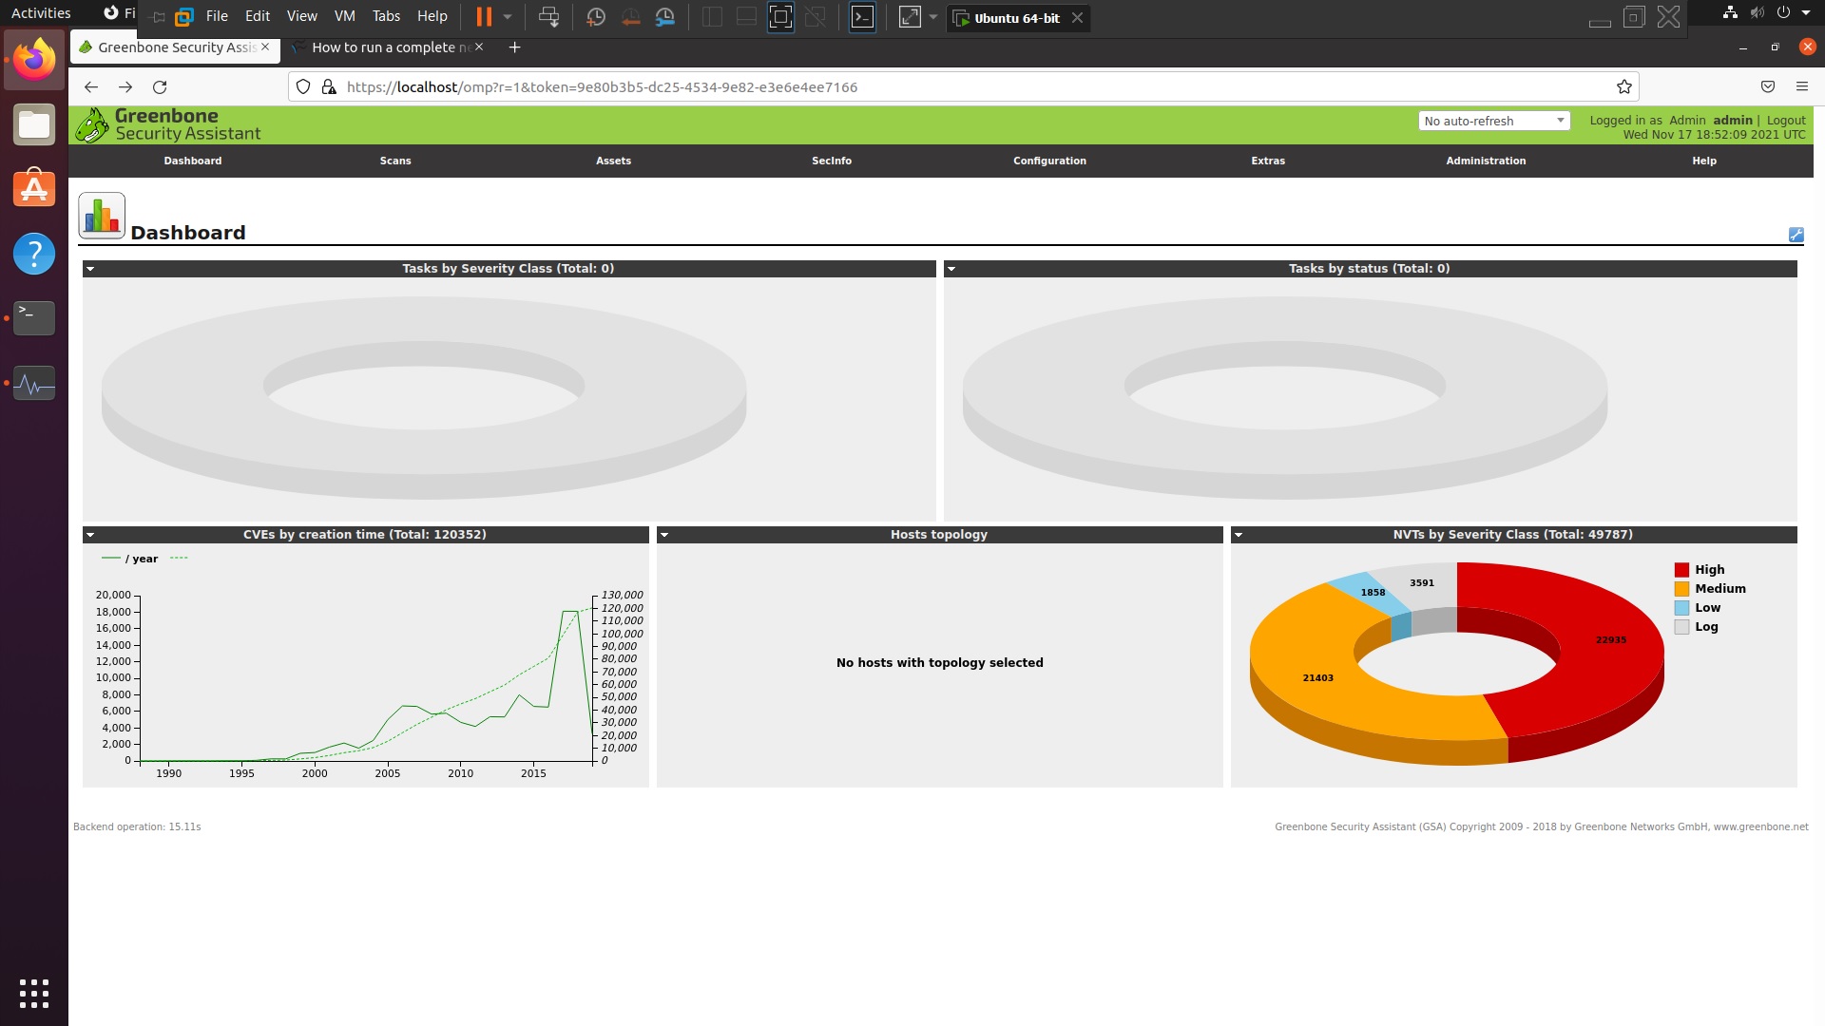Expand the Hosts topology chart menu
Image resolution: width=1825 pixels, height=1026 pixels.
[x=664, y=535]
